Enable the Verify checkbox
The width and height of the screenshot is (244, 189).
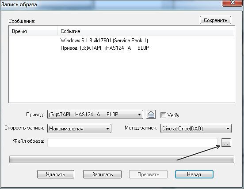pyautogui.click(x=163, y=115)
